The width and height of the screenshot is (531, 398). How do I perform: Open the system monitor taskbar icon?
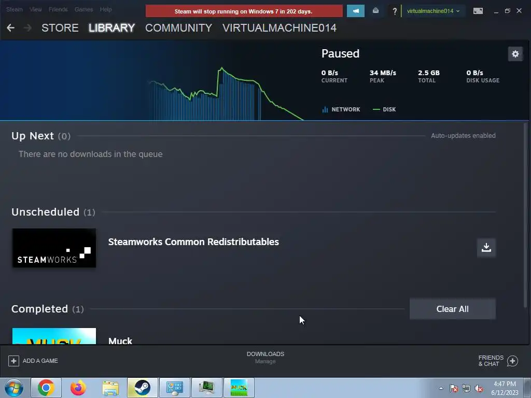pyautogui.click(x=207, y=388)
